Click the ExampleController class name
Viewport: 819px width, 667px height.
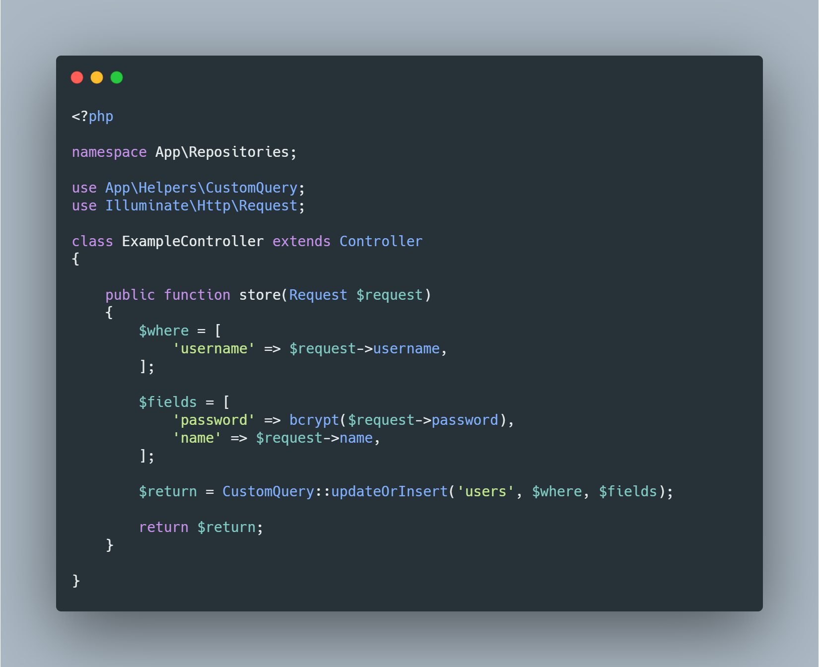tap(193, 241)
